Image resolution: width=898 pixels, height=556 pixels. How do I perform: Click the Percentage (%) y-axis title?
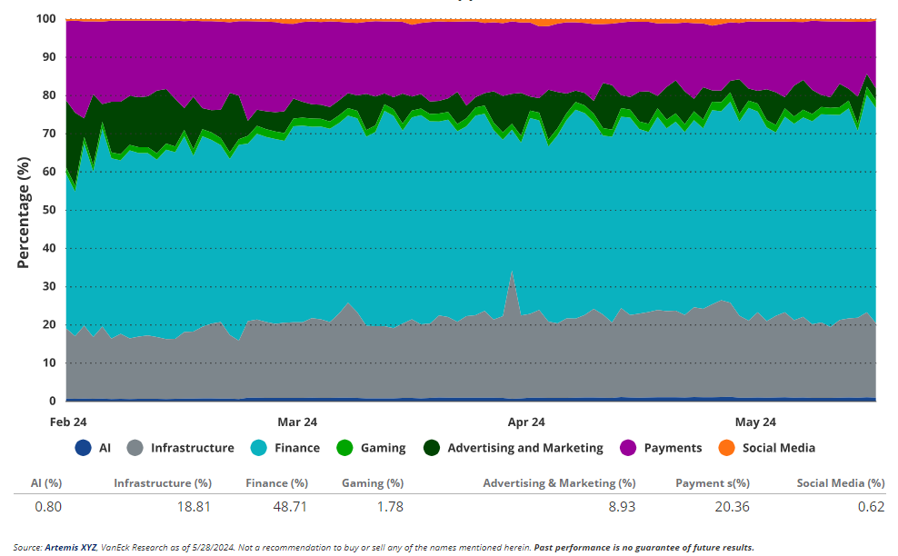click(25, 212)
